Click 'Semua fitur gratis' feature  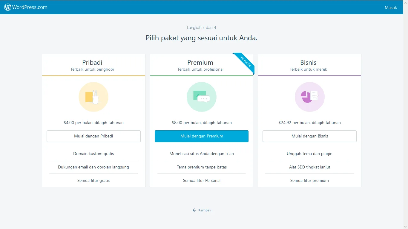(93, 180)
